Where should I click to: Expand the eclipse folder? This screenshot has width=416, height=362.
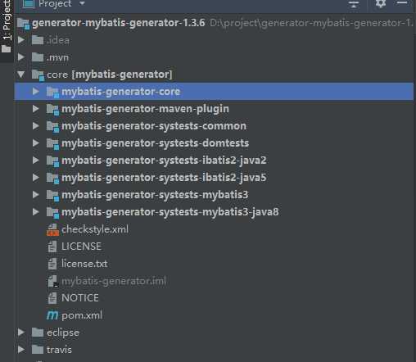(21, 333)
